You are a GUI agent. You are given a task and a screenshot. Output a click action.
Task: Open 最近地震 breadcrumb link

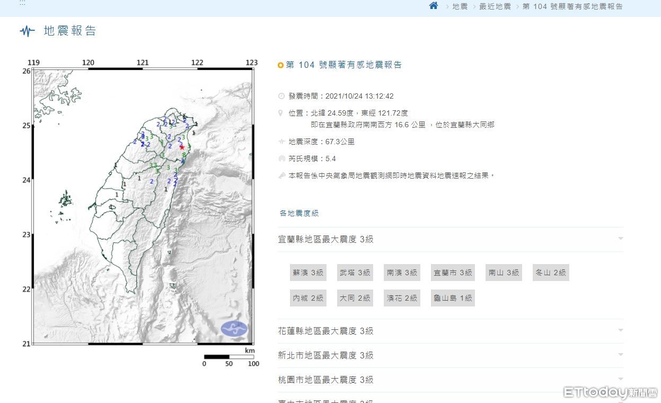pyautogui.click(x=495, y=6)
